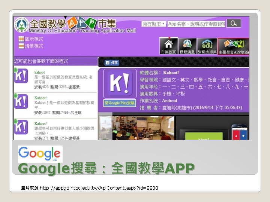This screenshot has width=270, height=202.
Task: Click the Facebook 分享 share button
Action: point(112,63)
